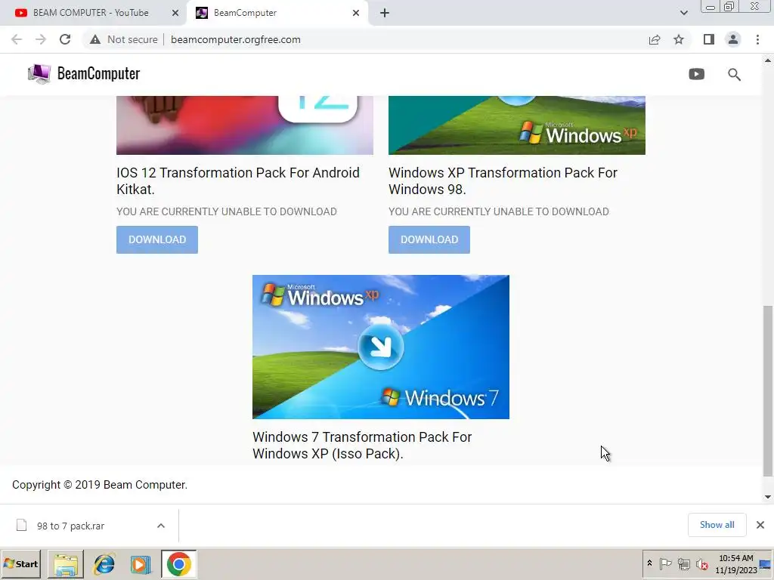Open Windows XP Transformation Pack title
This screenshot has height=580, width=774.
point(503,180)
